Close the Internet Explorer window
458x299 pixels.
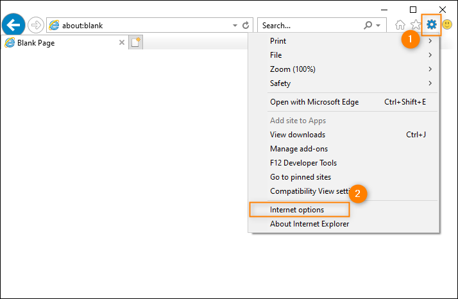(x=443, y=10)
